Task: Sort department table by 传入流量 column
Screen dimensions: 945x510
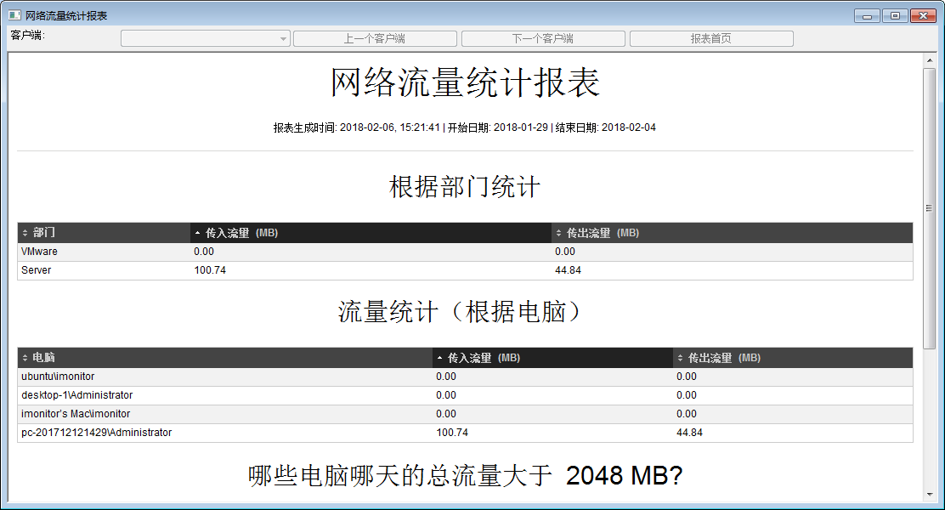Action: tap(371, 233)
